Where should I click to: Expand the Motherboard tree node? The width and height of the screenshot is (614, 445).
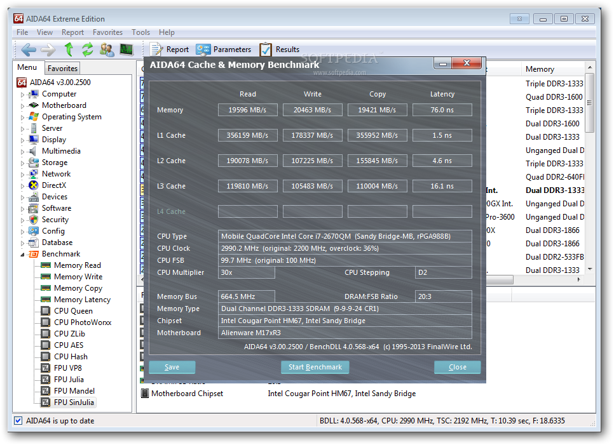pos(22,106)
